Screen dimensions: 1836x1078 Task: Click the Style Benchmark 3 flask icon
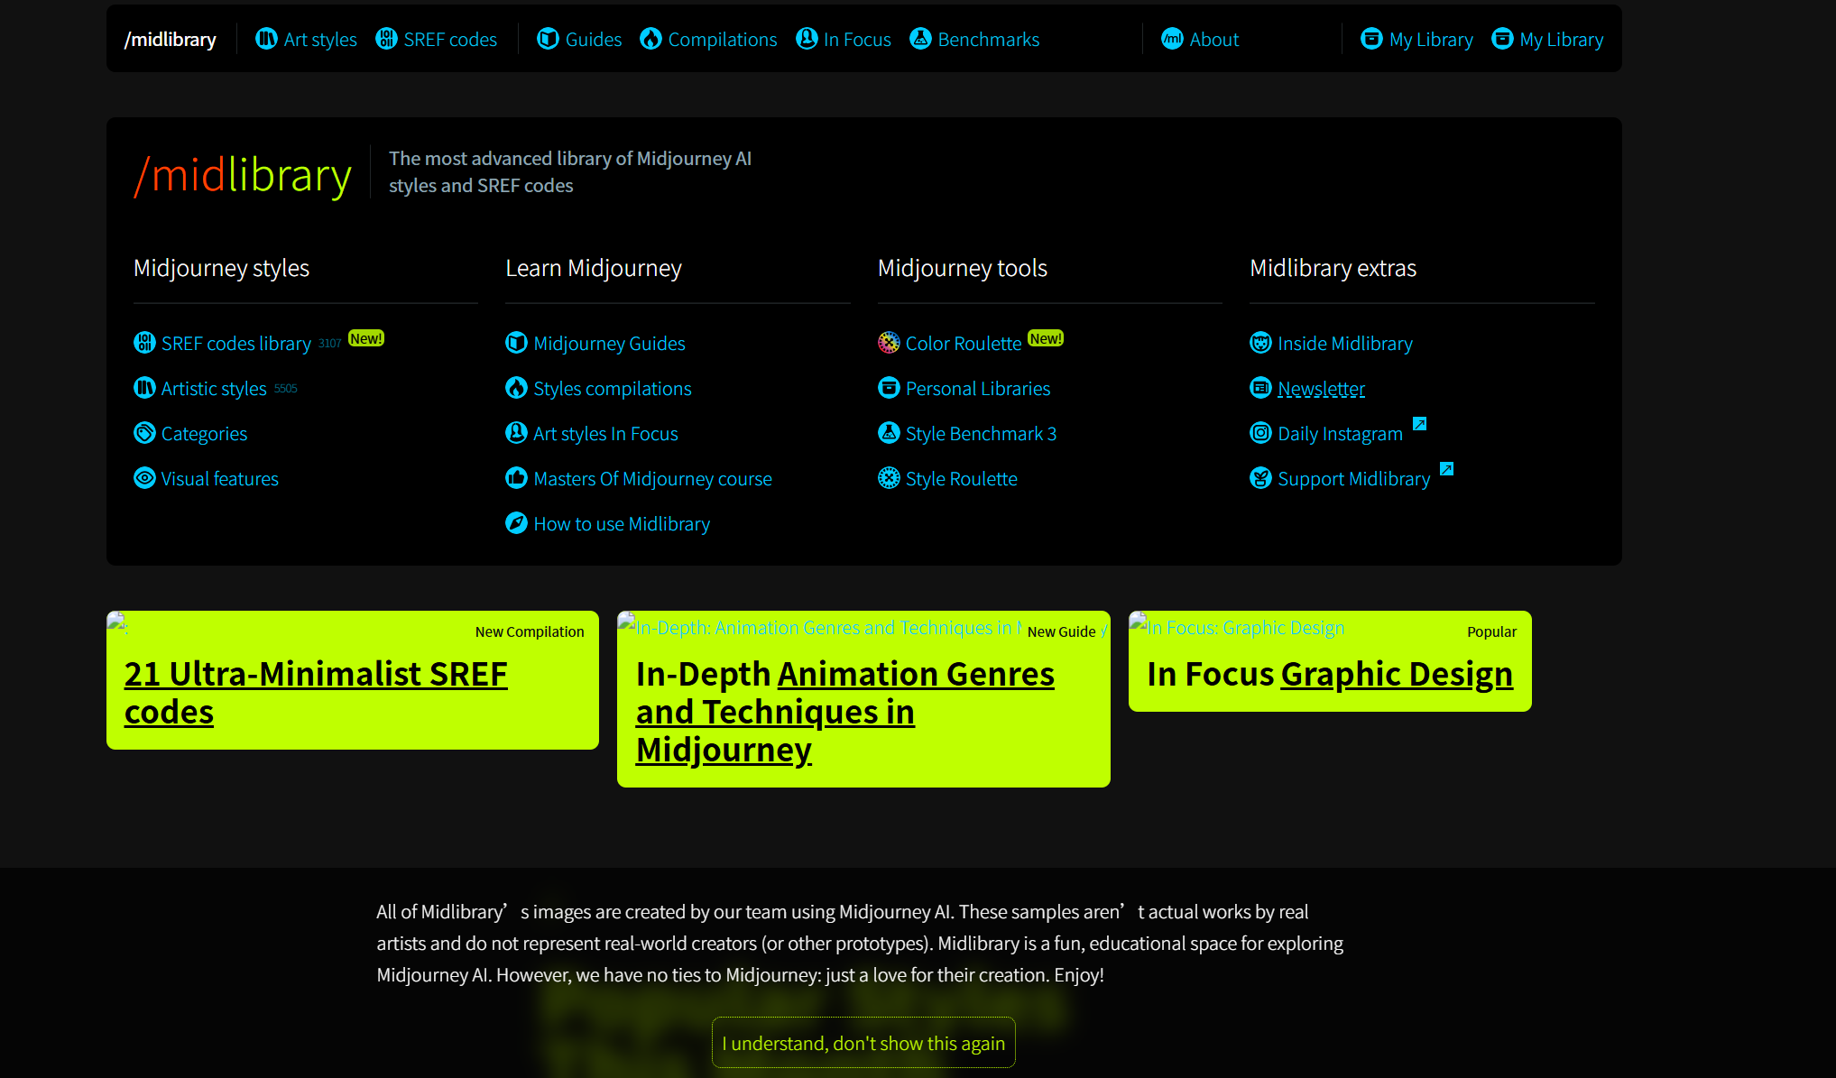pyautogui.click(x=889, y=433)
